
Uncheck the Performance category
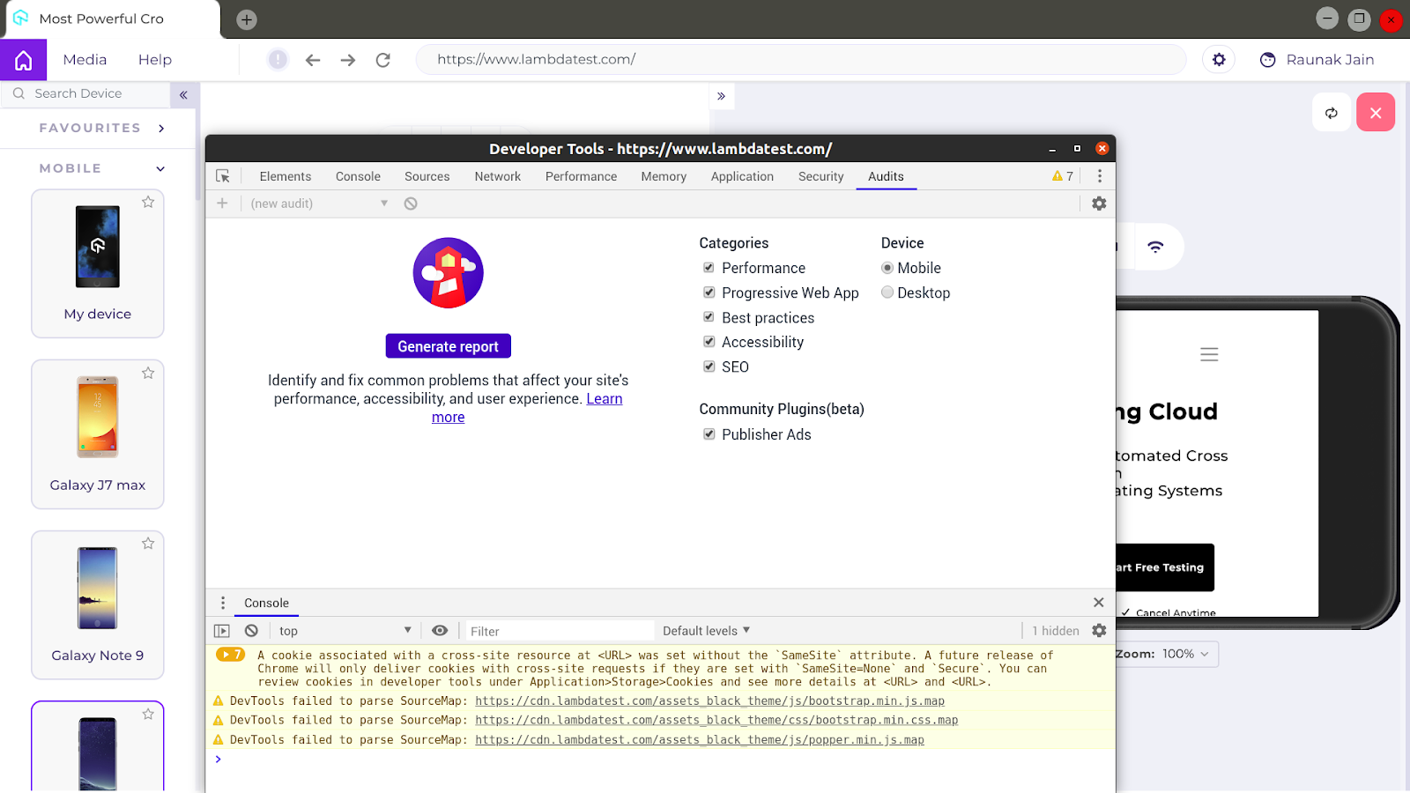[709, 268]
